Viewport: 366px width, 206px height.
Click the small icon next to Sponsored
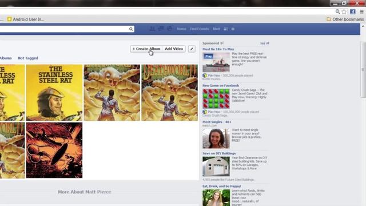(x=222, y=43)
